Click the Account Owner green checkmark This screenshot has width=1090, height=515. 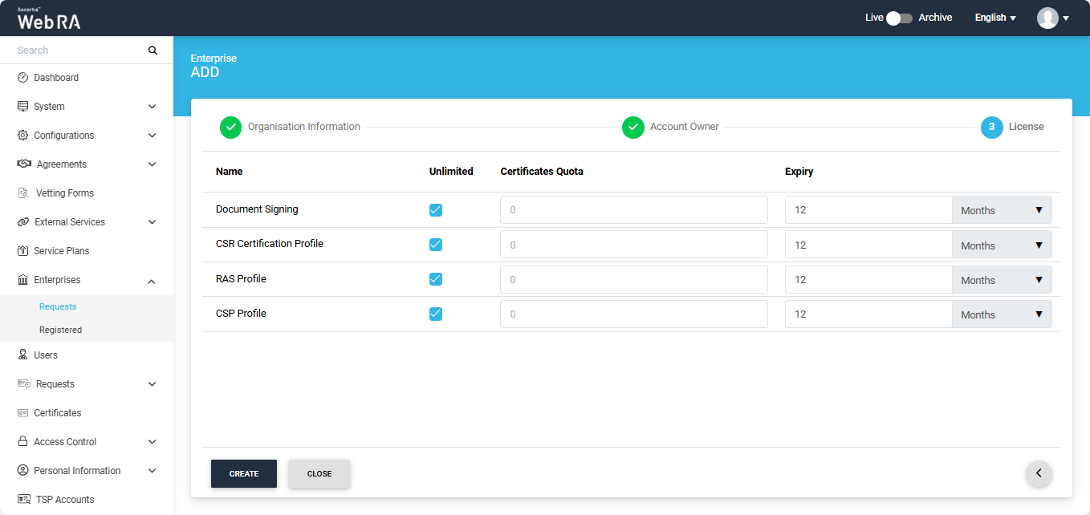[633, 127]
